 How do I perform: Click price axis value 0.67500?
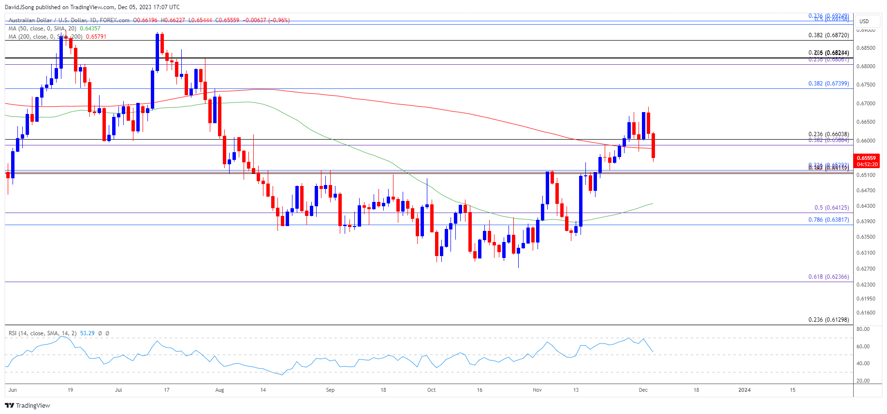(866, 85)
